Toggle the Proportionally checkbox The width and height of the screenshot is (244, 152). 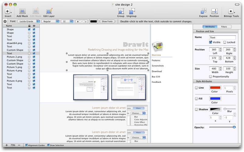click(x=211, y=76)
